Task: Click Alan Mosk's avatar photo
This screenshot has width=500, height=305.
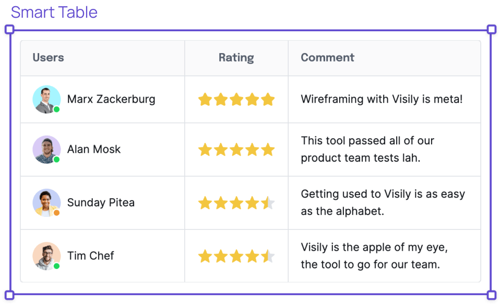Action: 46,150
